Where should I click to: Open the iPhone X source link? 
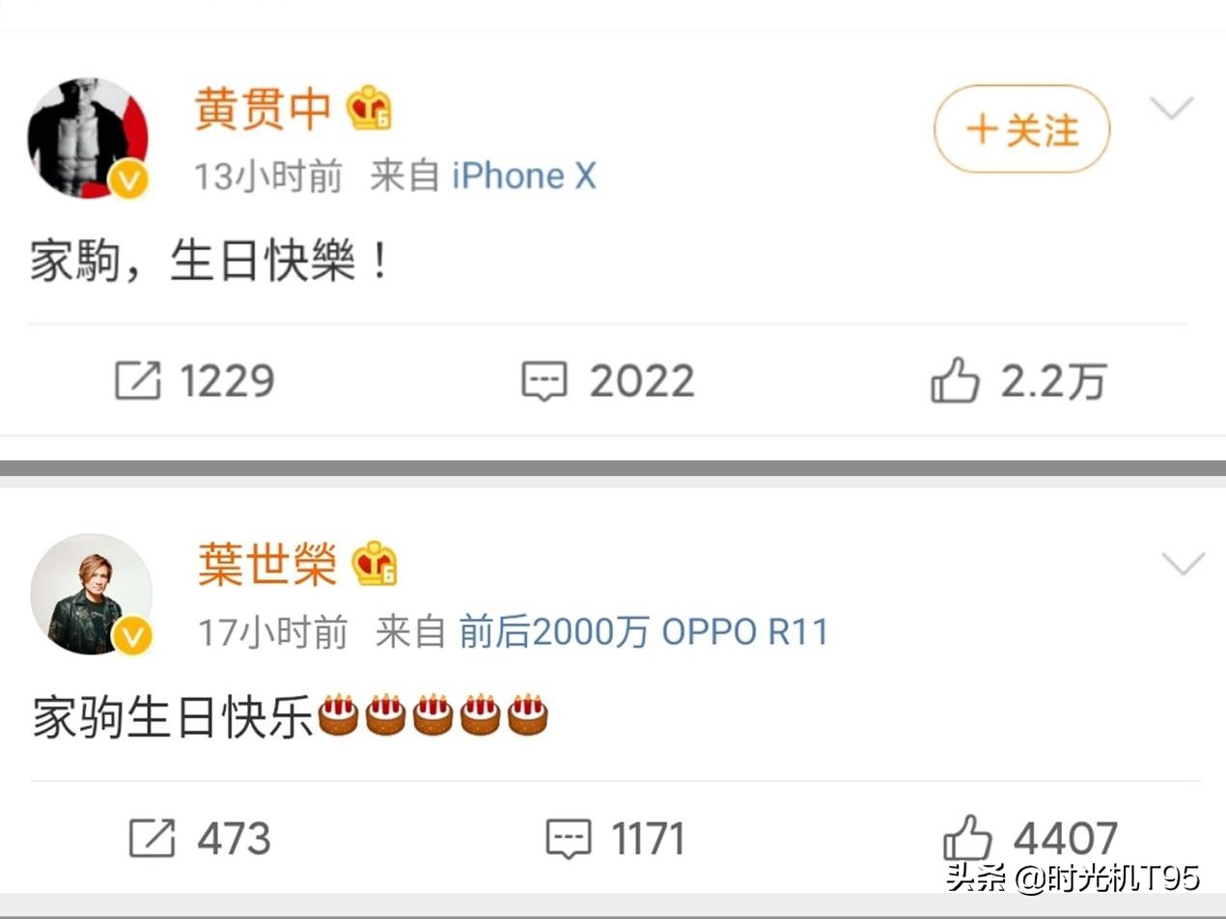[x=524, y=176]
